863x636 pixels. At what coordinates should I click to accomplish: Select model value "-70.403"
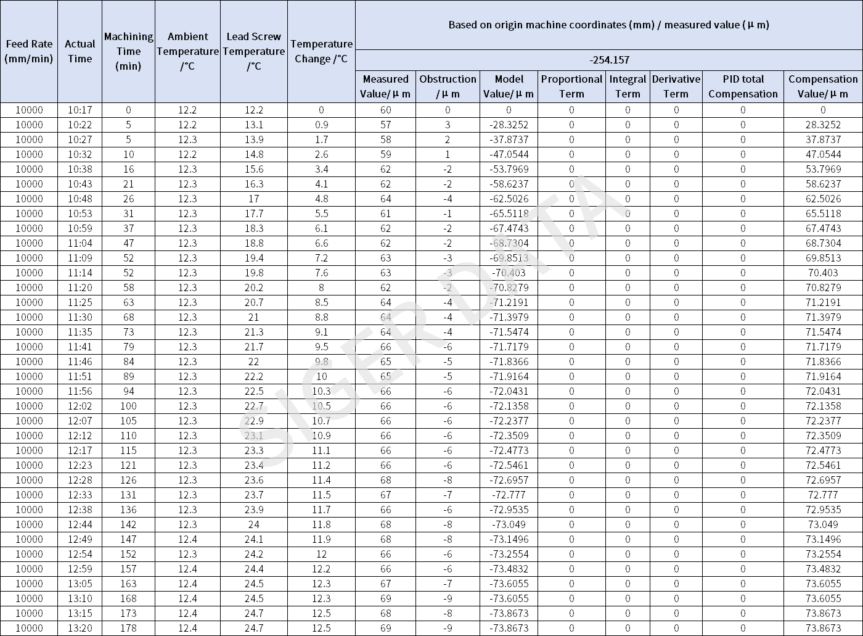click(x=509, y=273)
